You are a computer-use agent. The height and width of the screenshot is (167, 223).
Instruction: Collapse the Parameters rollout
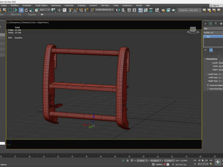pyautogui.click(x=211, y=59)
